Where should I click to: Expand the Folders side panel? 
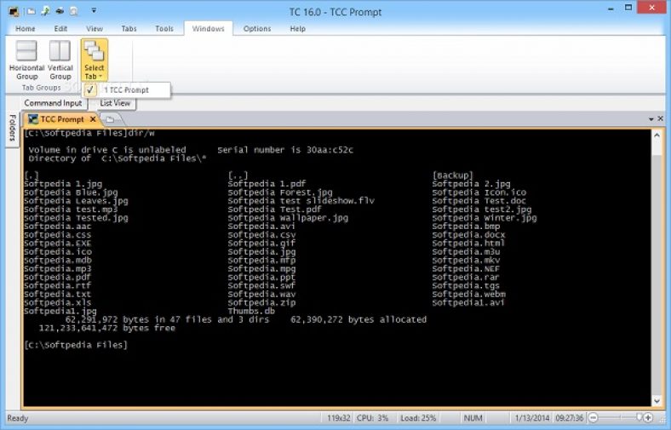click(12, 128)
